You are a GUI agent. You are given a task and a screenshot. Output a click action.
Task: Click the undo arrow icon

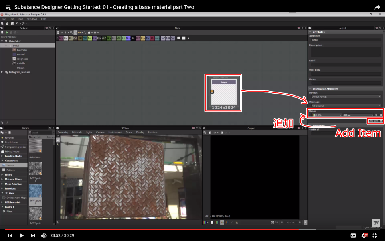[x=17, y=24]
